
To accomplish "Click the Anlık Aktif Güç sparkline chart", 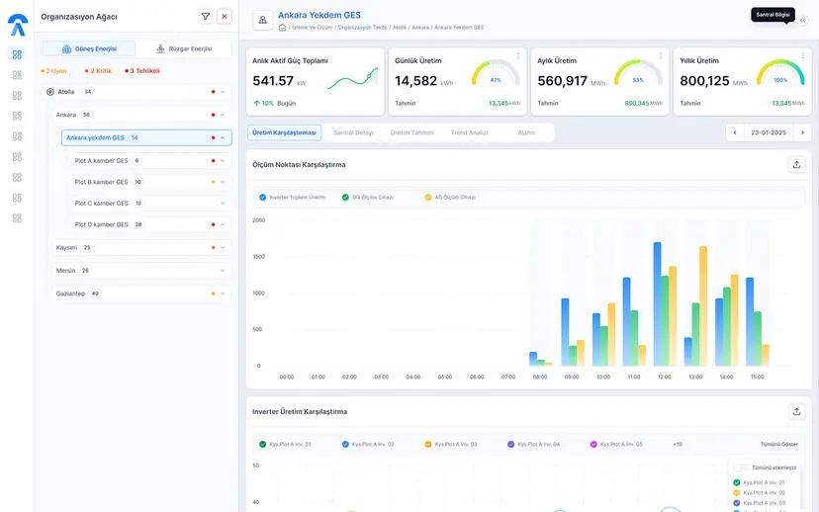I will click(352, 79).
